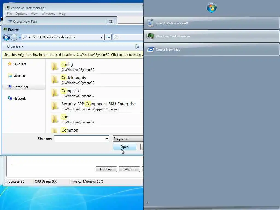Click the Recycle Bin icon in window list
The image size is (280, 210).
pos(150,23)
